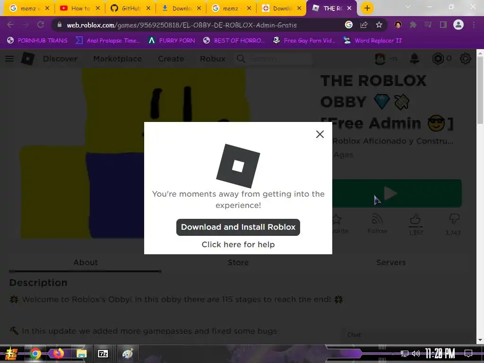Open 7-Zip from the taskbar
The height and width of the screenshot is (363, 484).
coord(103,354)
